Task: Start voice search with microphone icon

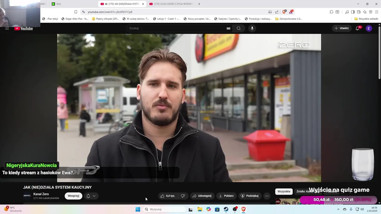Action: pyautogui.click(x=252, y=28)
